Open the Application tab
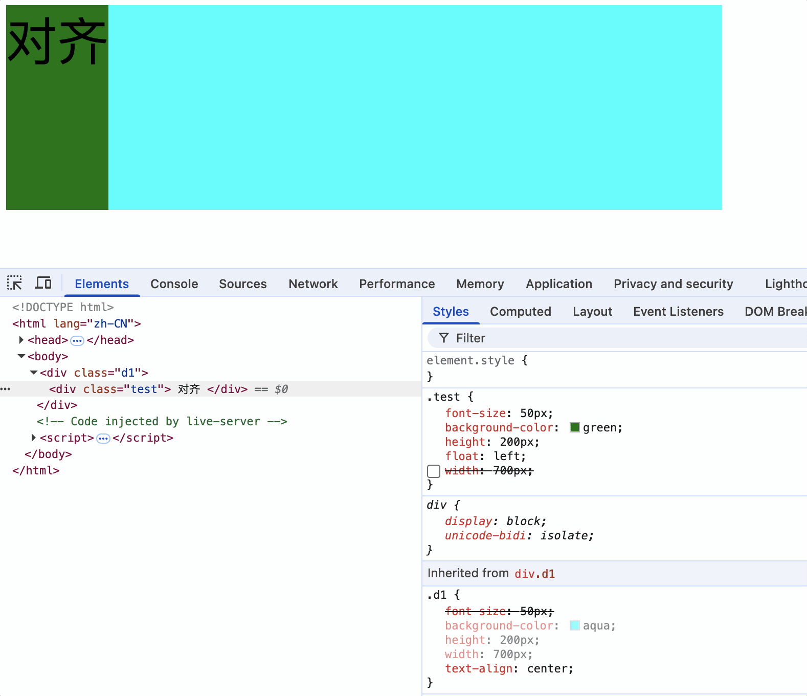Viewport: 807px width, 696px height. (559, 284)
